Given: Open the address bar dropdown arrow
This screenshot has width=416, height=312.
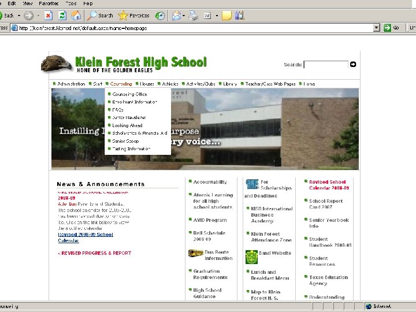Looking at the screenshot, I should point(376,28).
